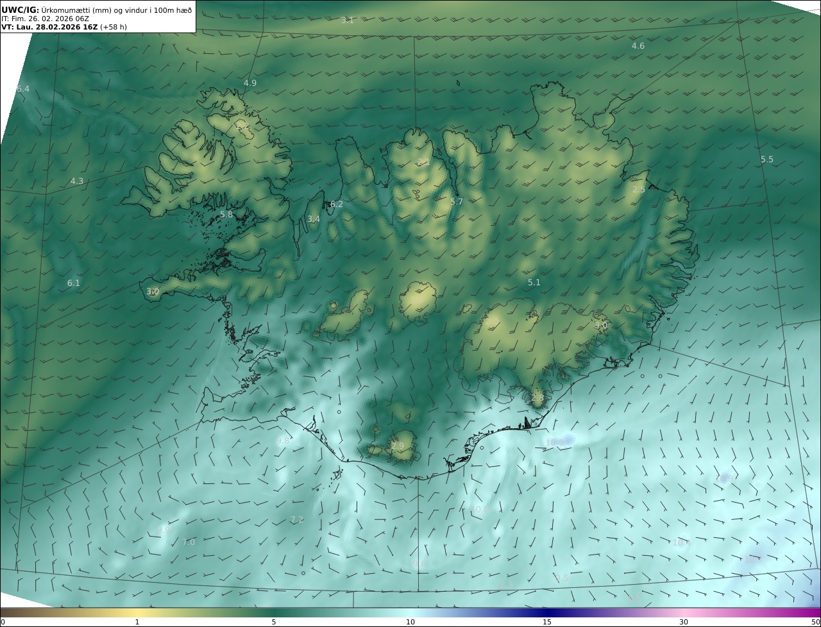
Task: Click the 9.8 value label on the map
Action: (283, 441)
